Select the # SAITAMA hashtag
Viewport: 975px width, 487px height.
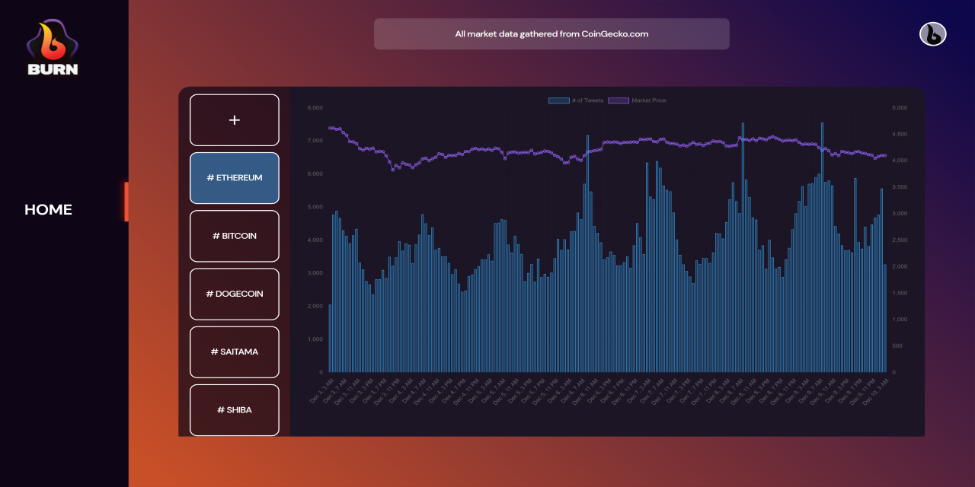click(234, 352)
